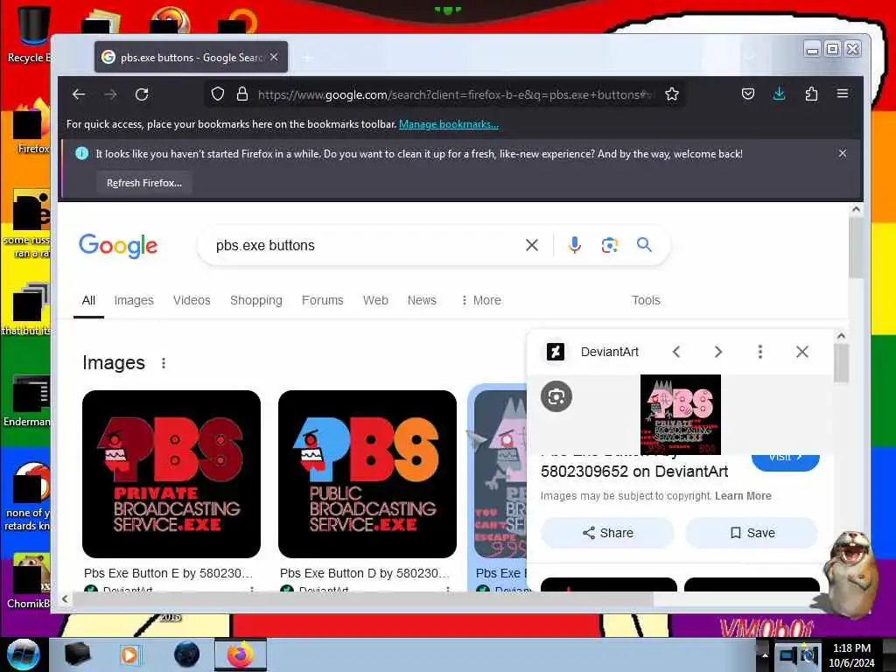Click the Refresh Firefox... button
896x672 pixels.
coord(144,183)
